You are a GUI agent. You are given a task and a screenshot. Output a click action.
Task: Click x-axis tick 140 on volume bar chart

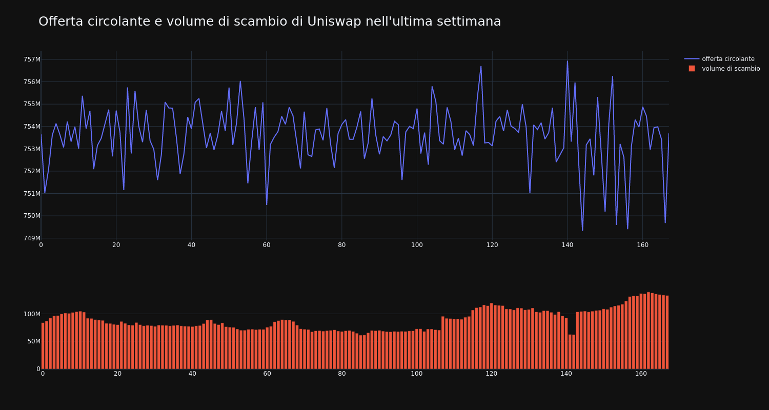[x=566, y=374]
